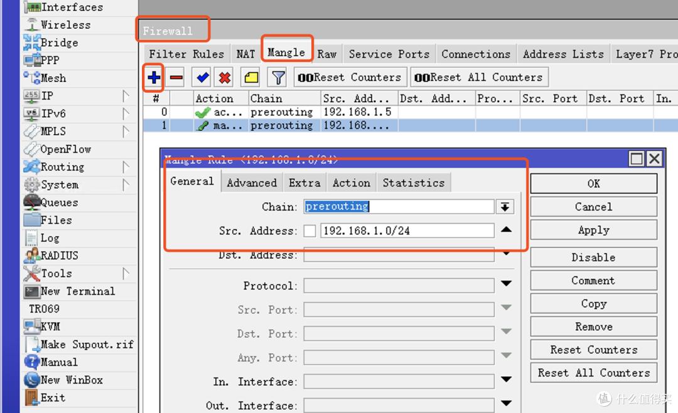
Task: Click the Apply button
Action: point(593,230)
